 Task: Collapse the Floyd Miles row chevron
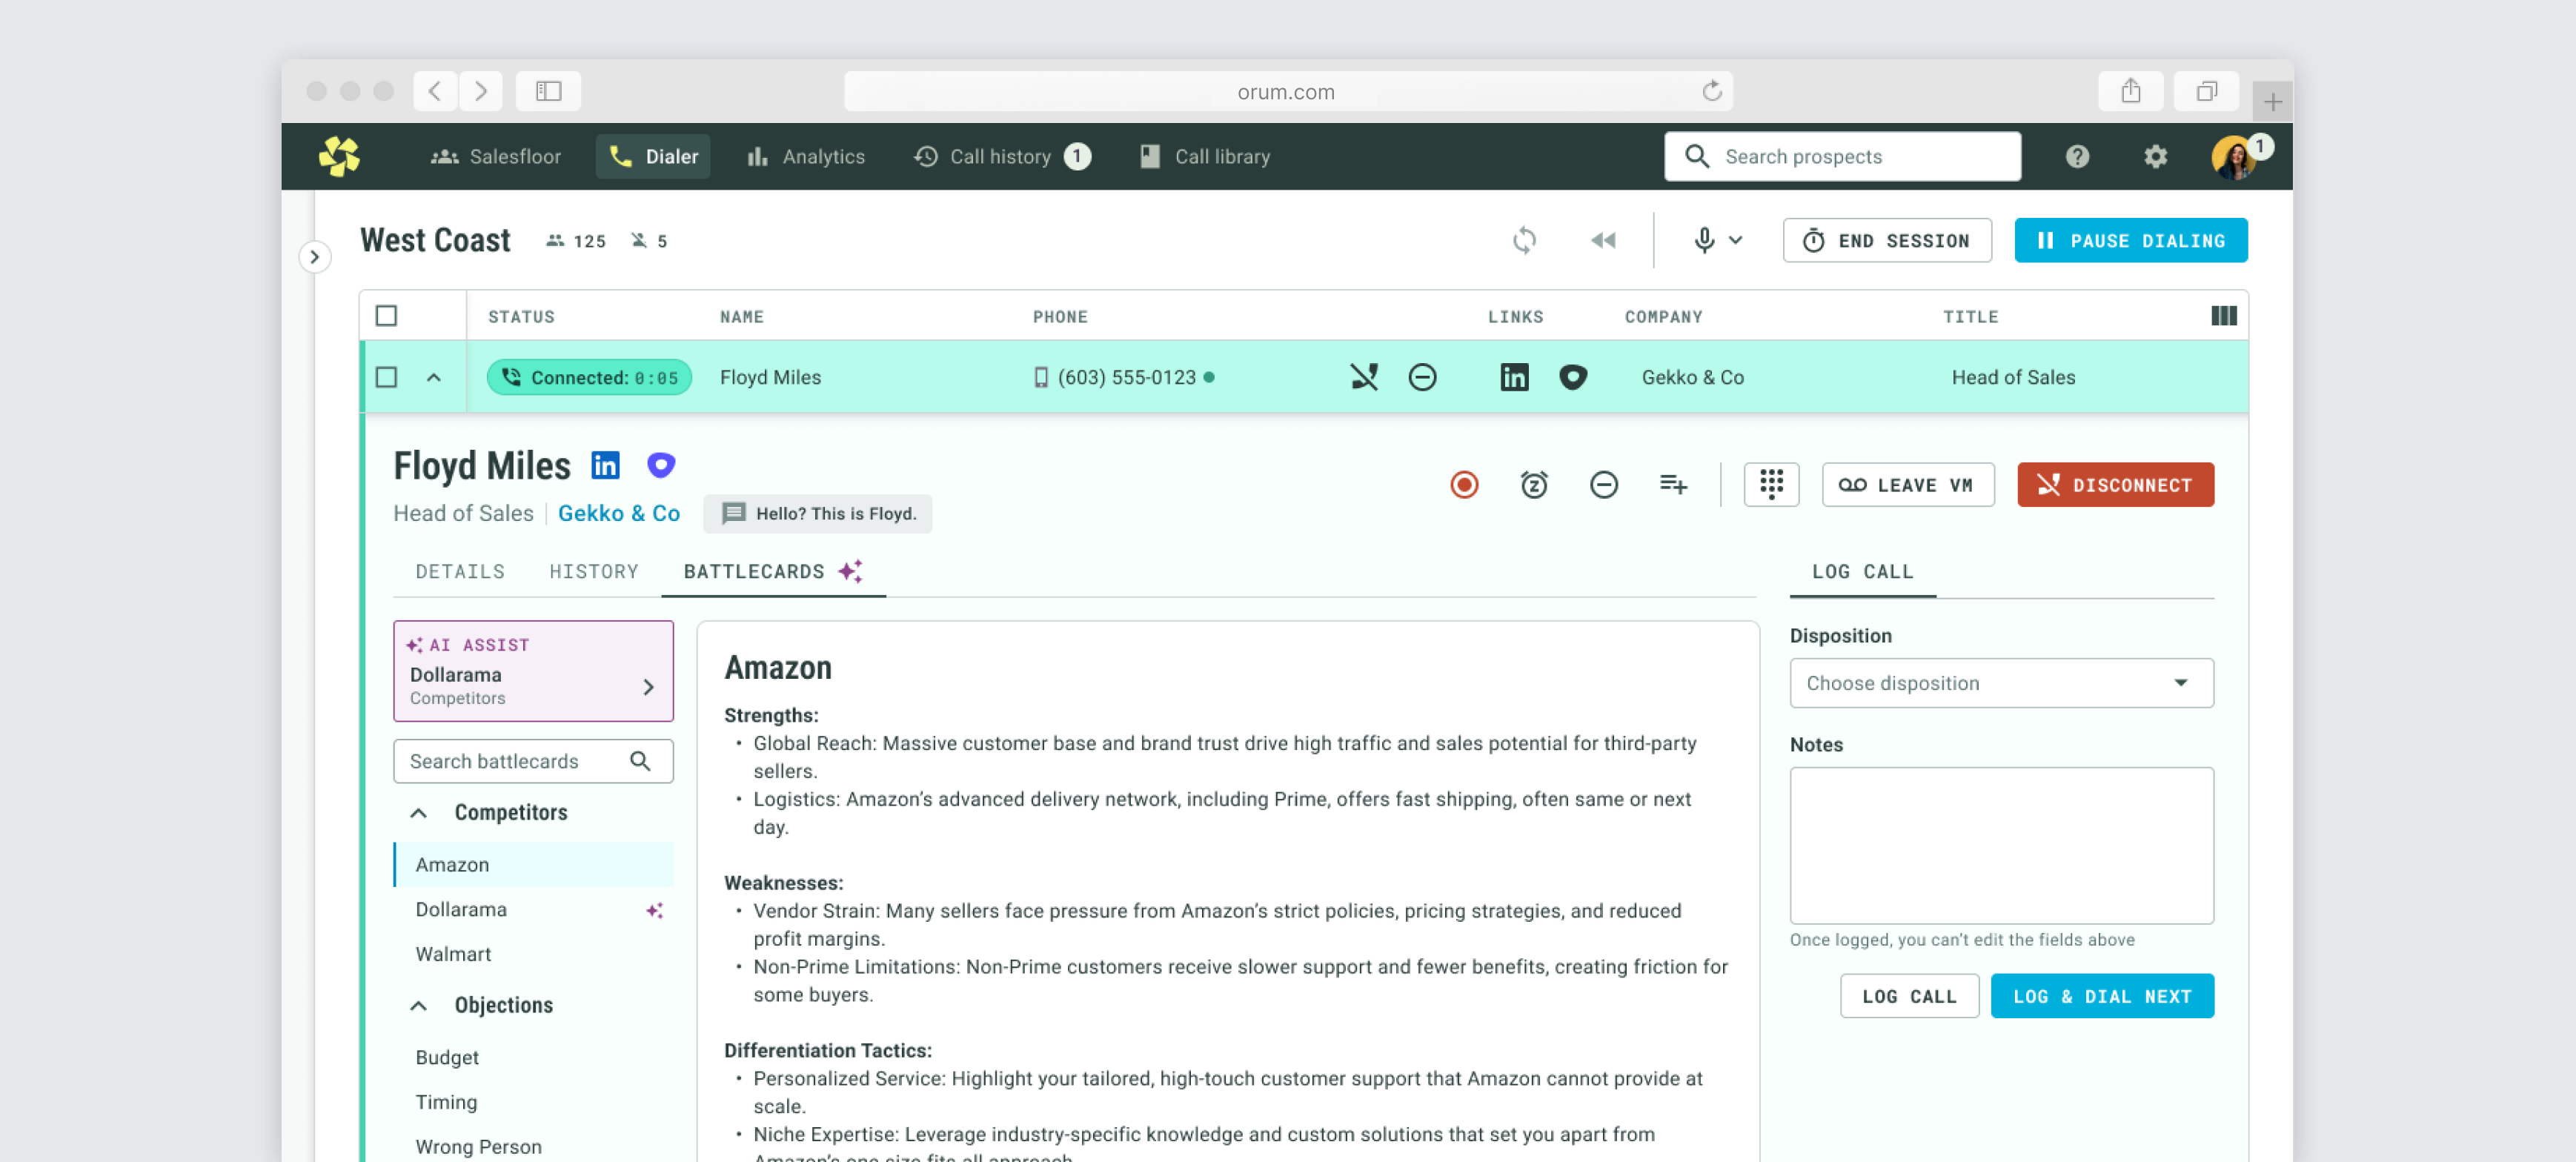[433, 377]
